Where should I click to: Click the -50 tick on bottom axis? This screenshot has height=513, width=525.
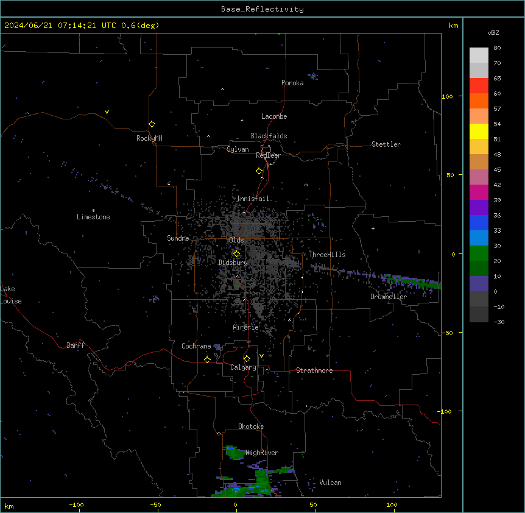(x=155, y=504)
